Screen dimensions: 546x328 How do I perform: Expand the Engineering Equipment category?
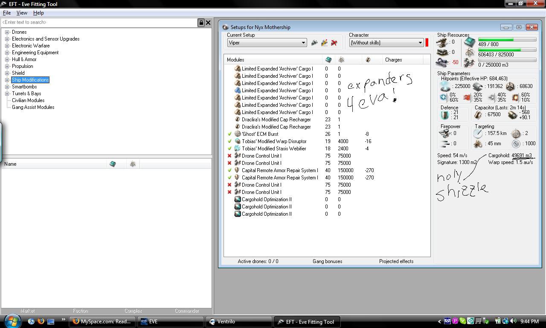pyautogui.click(x=7, y=53)
